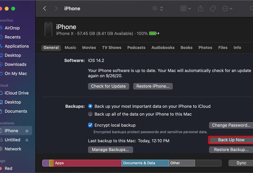The image size is (253, 173).
Task: Eject the iPhone device
Action: click(27, 131)
